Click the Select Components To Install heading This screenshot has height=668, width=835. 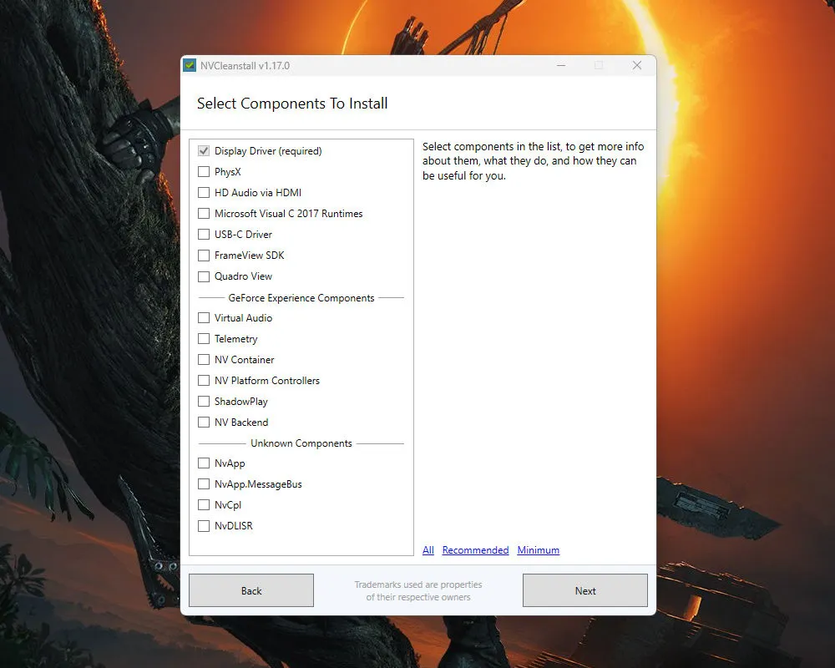(x=292, y=104)
